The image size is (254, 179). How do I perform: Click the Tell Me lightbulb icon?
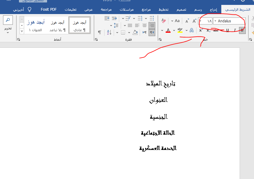(x=29, y=9)
